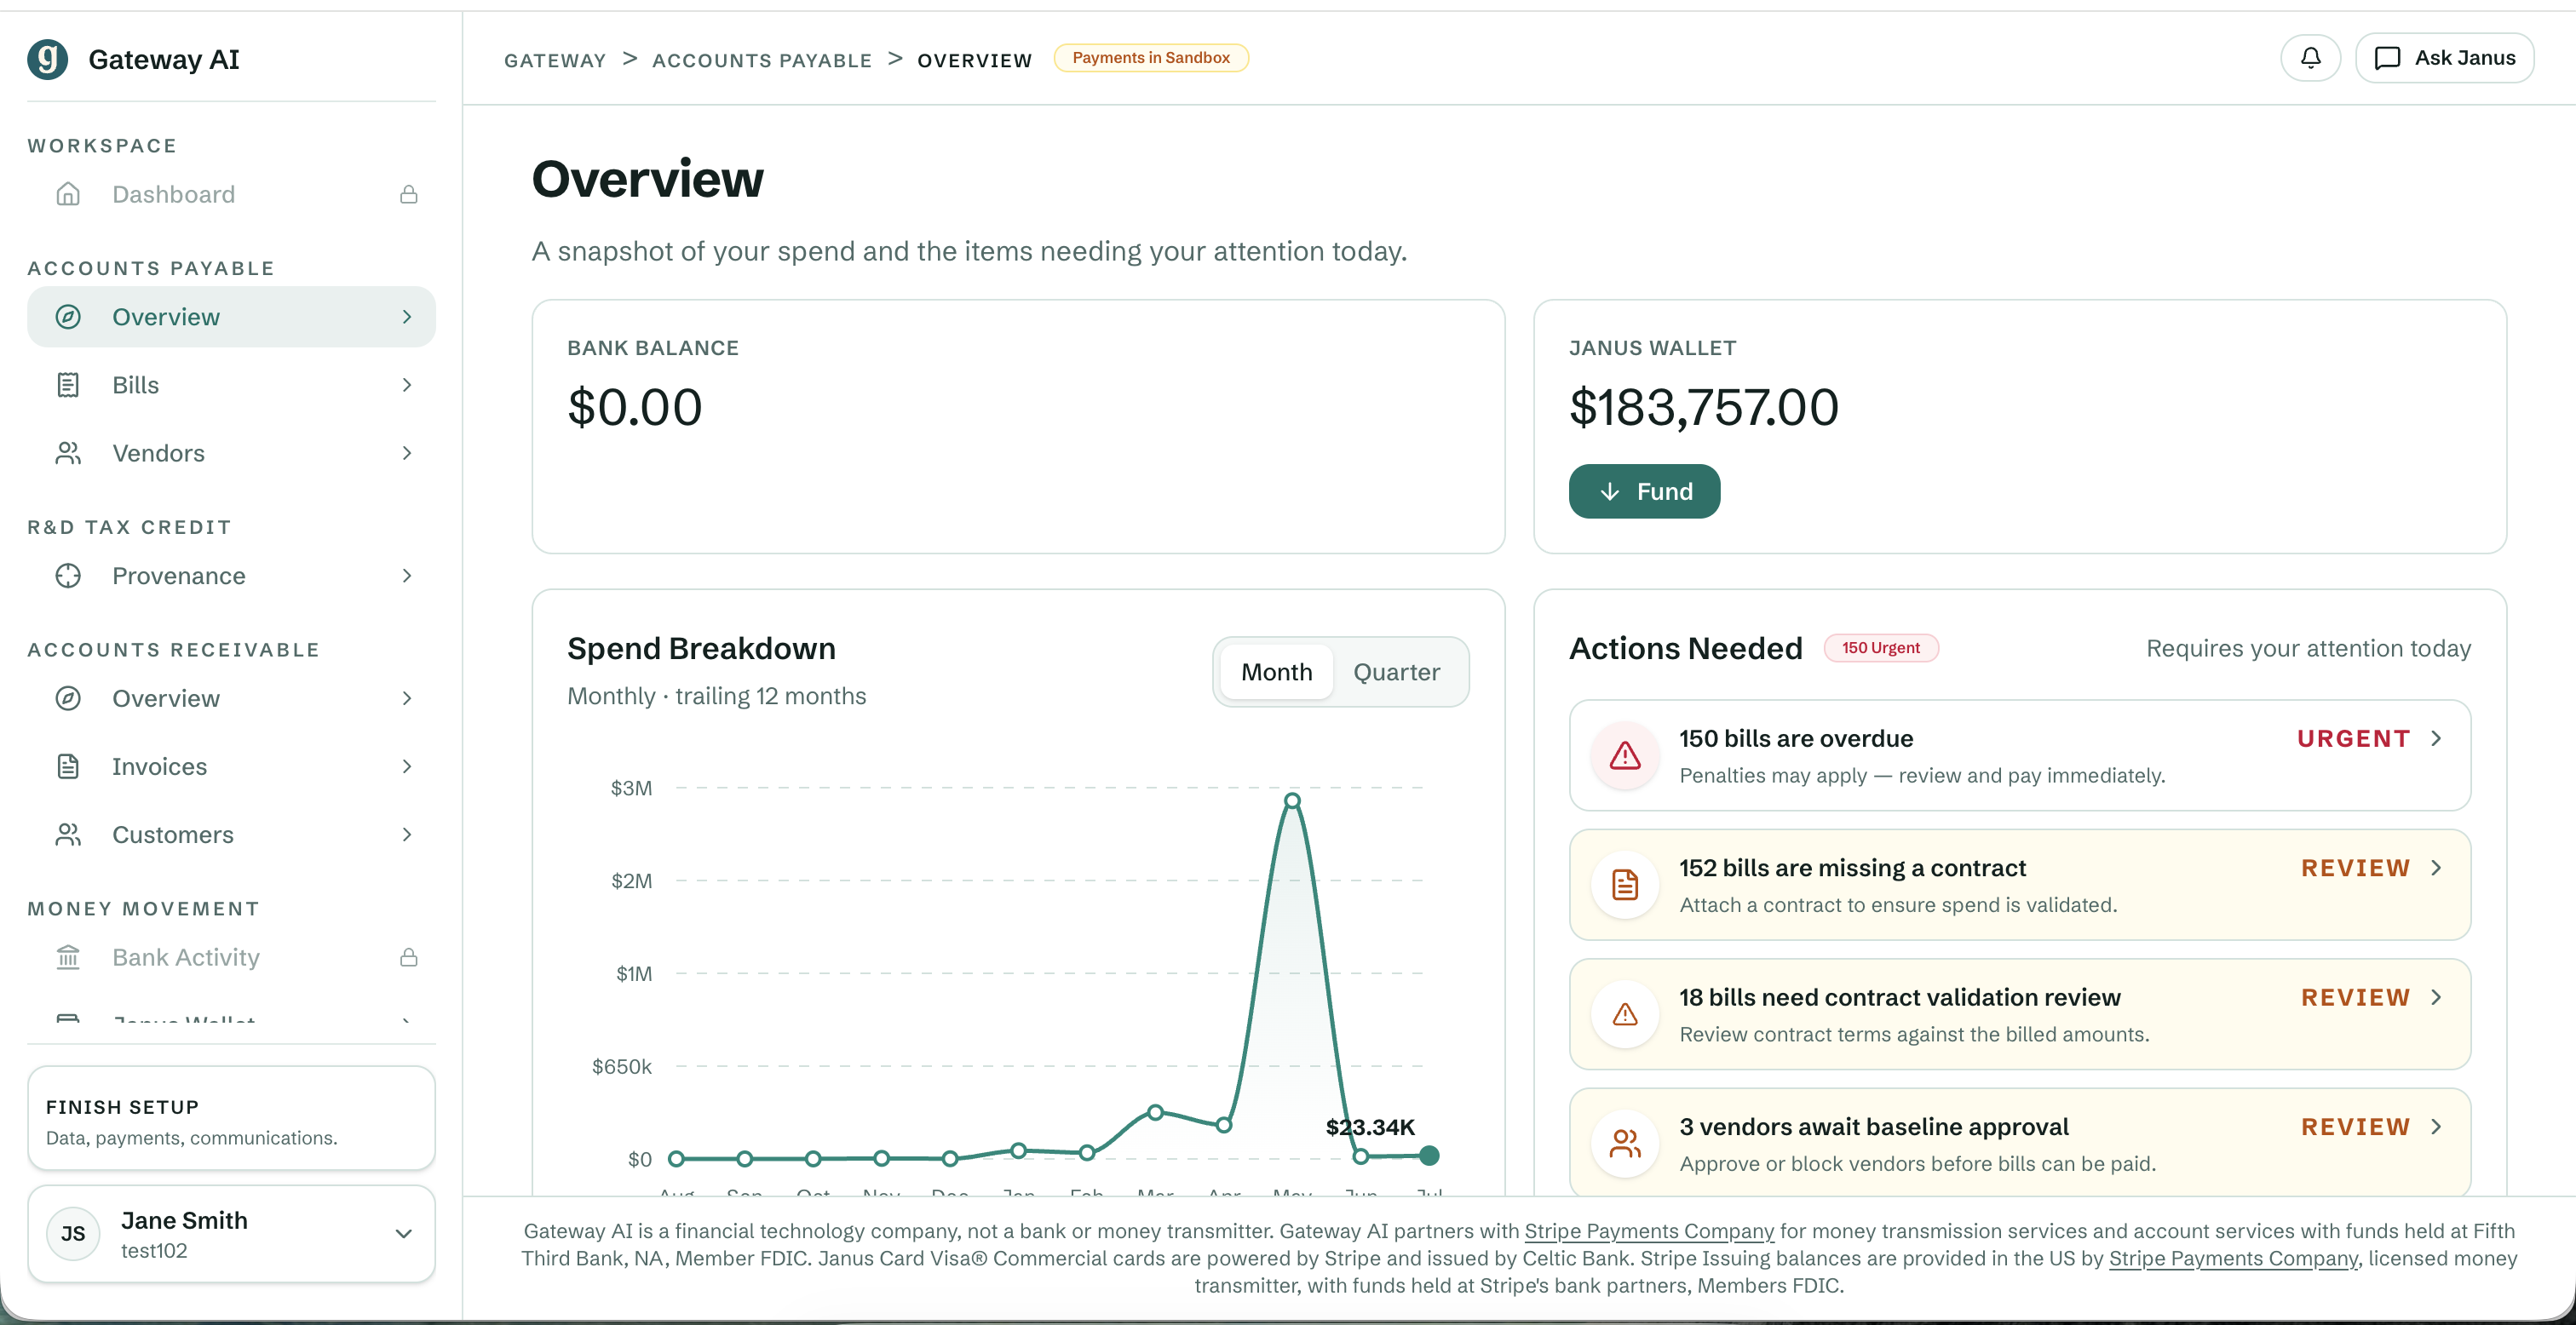Screen dimensions: 2576x1325
Task: Click the GATEWAY breadcrumb link
Action: [555, 61]
